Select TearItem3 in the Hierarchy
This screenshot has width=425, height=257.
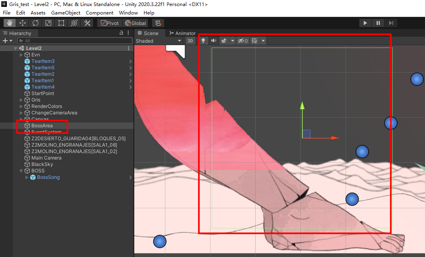pyautogui.click(x=43, y=61)
